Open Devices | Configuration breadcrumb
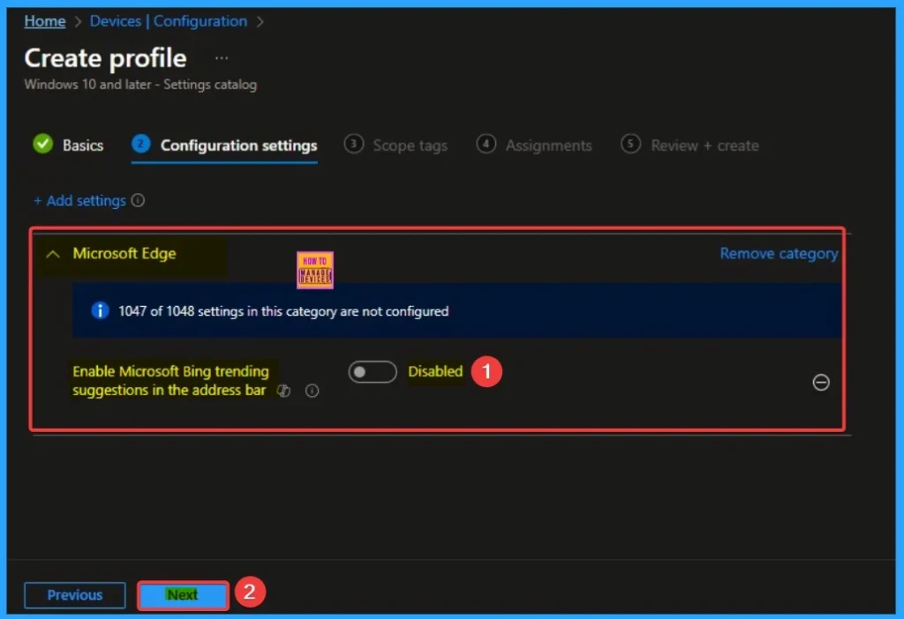904x619 pixels. 169,21
